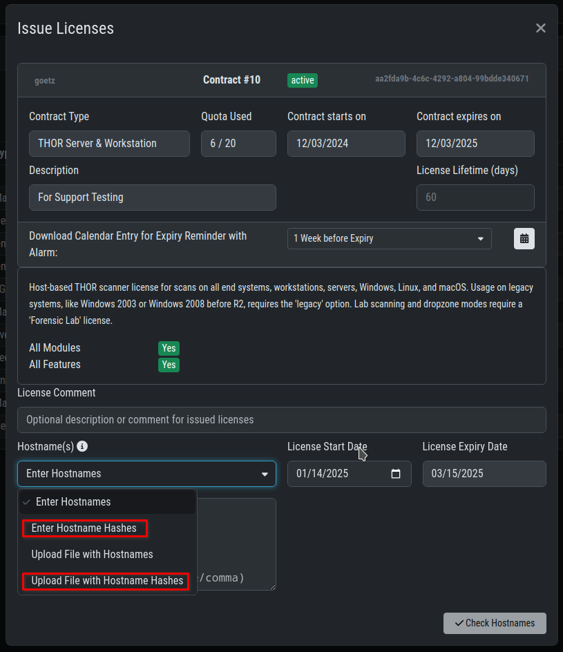Image resolution: width=563 pixels, height=652 pixels.
Task: Open the expiry reminder timing dropdown
Action: coord(389,238)
